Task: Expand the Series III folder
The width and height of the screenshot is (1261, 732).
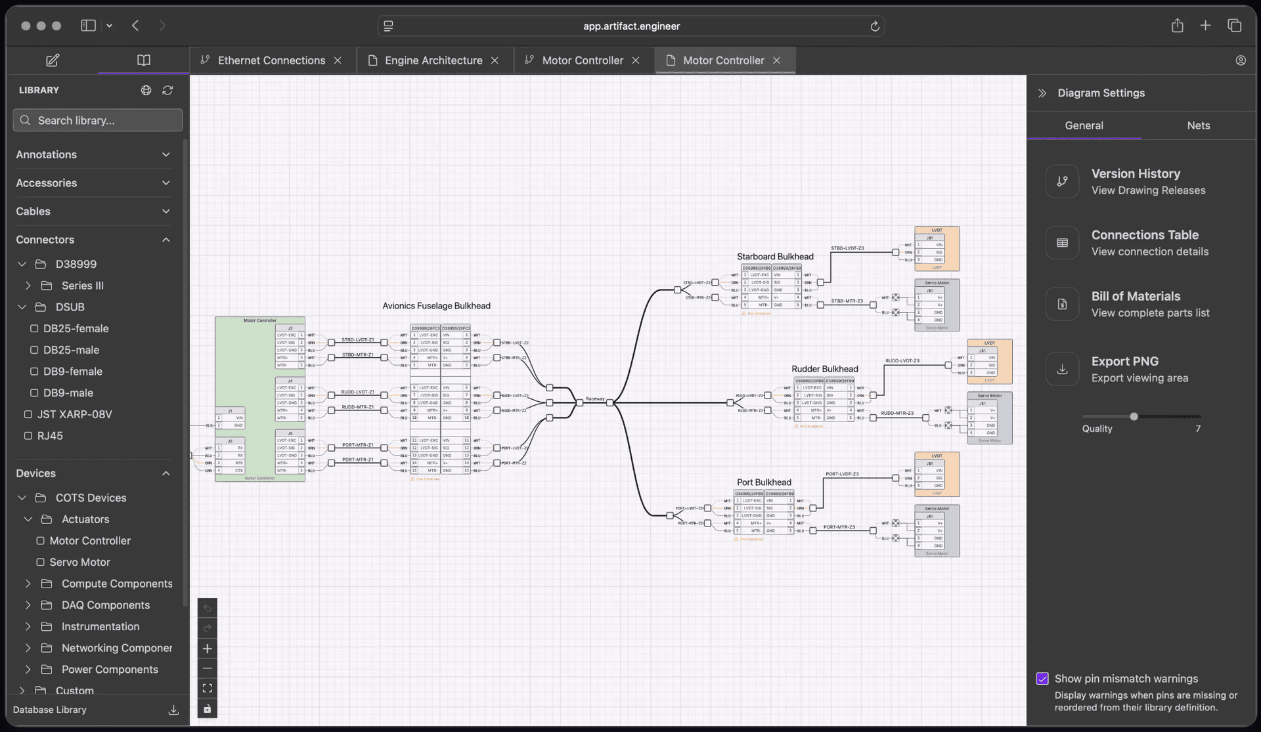Action: click(28, 286)
